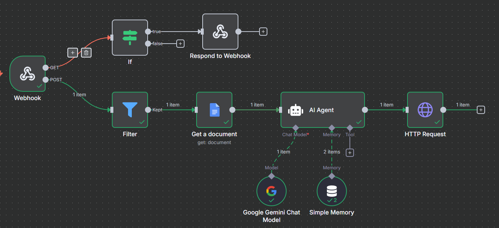The height and width of the screenshot is (228, 499).
Task: Add a tool to the AI Agent
Action: point(350,152)
